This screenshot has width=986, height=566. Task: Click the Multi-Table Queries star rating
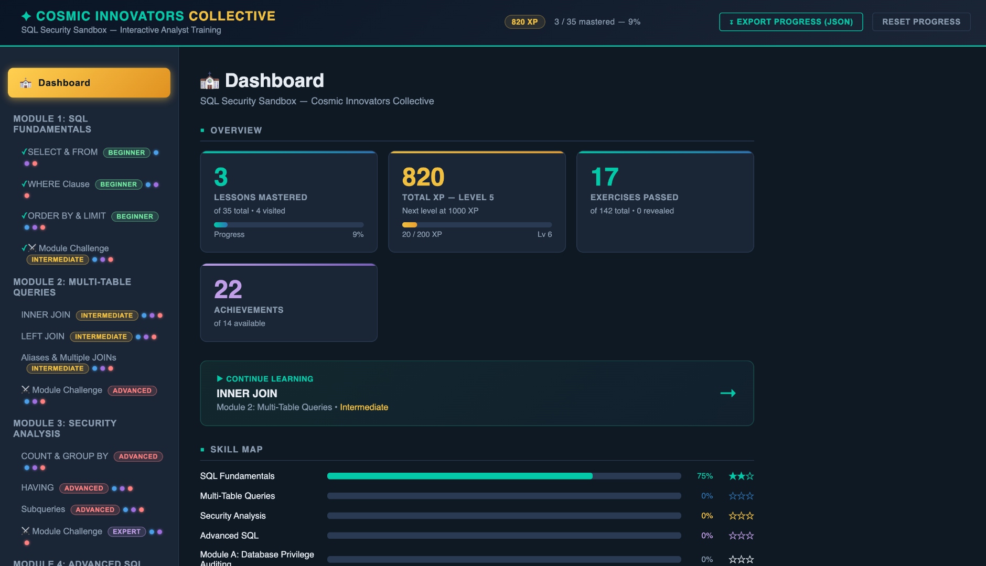(x=741, y=496)
